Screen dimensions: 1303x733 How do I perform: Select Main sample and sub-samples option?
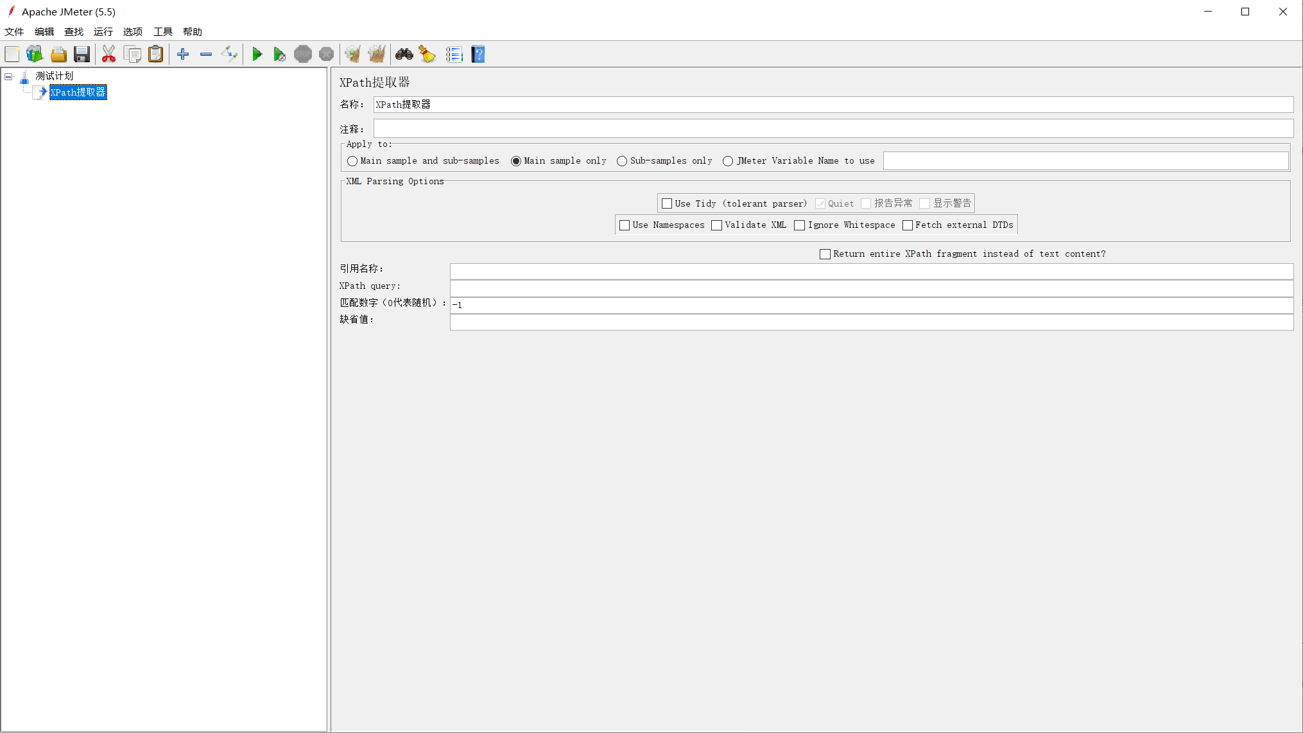[x=352, y=161]
